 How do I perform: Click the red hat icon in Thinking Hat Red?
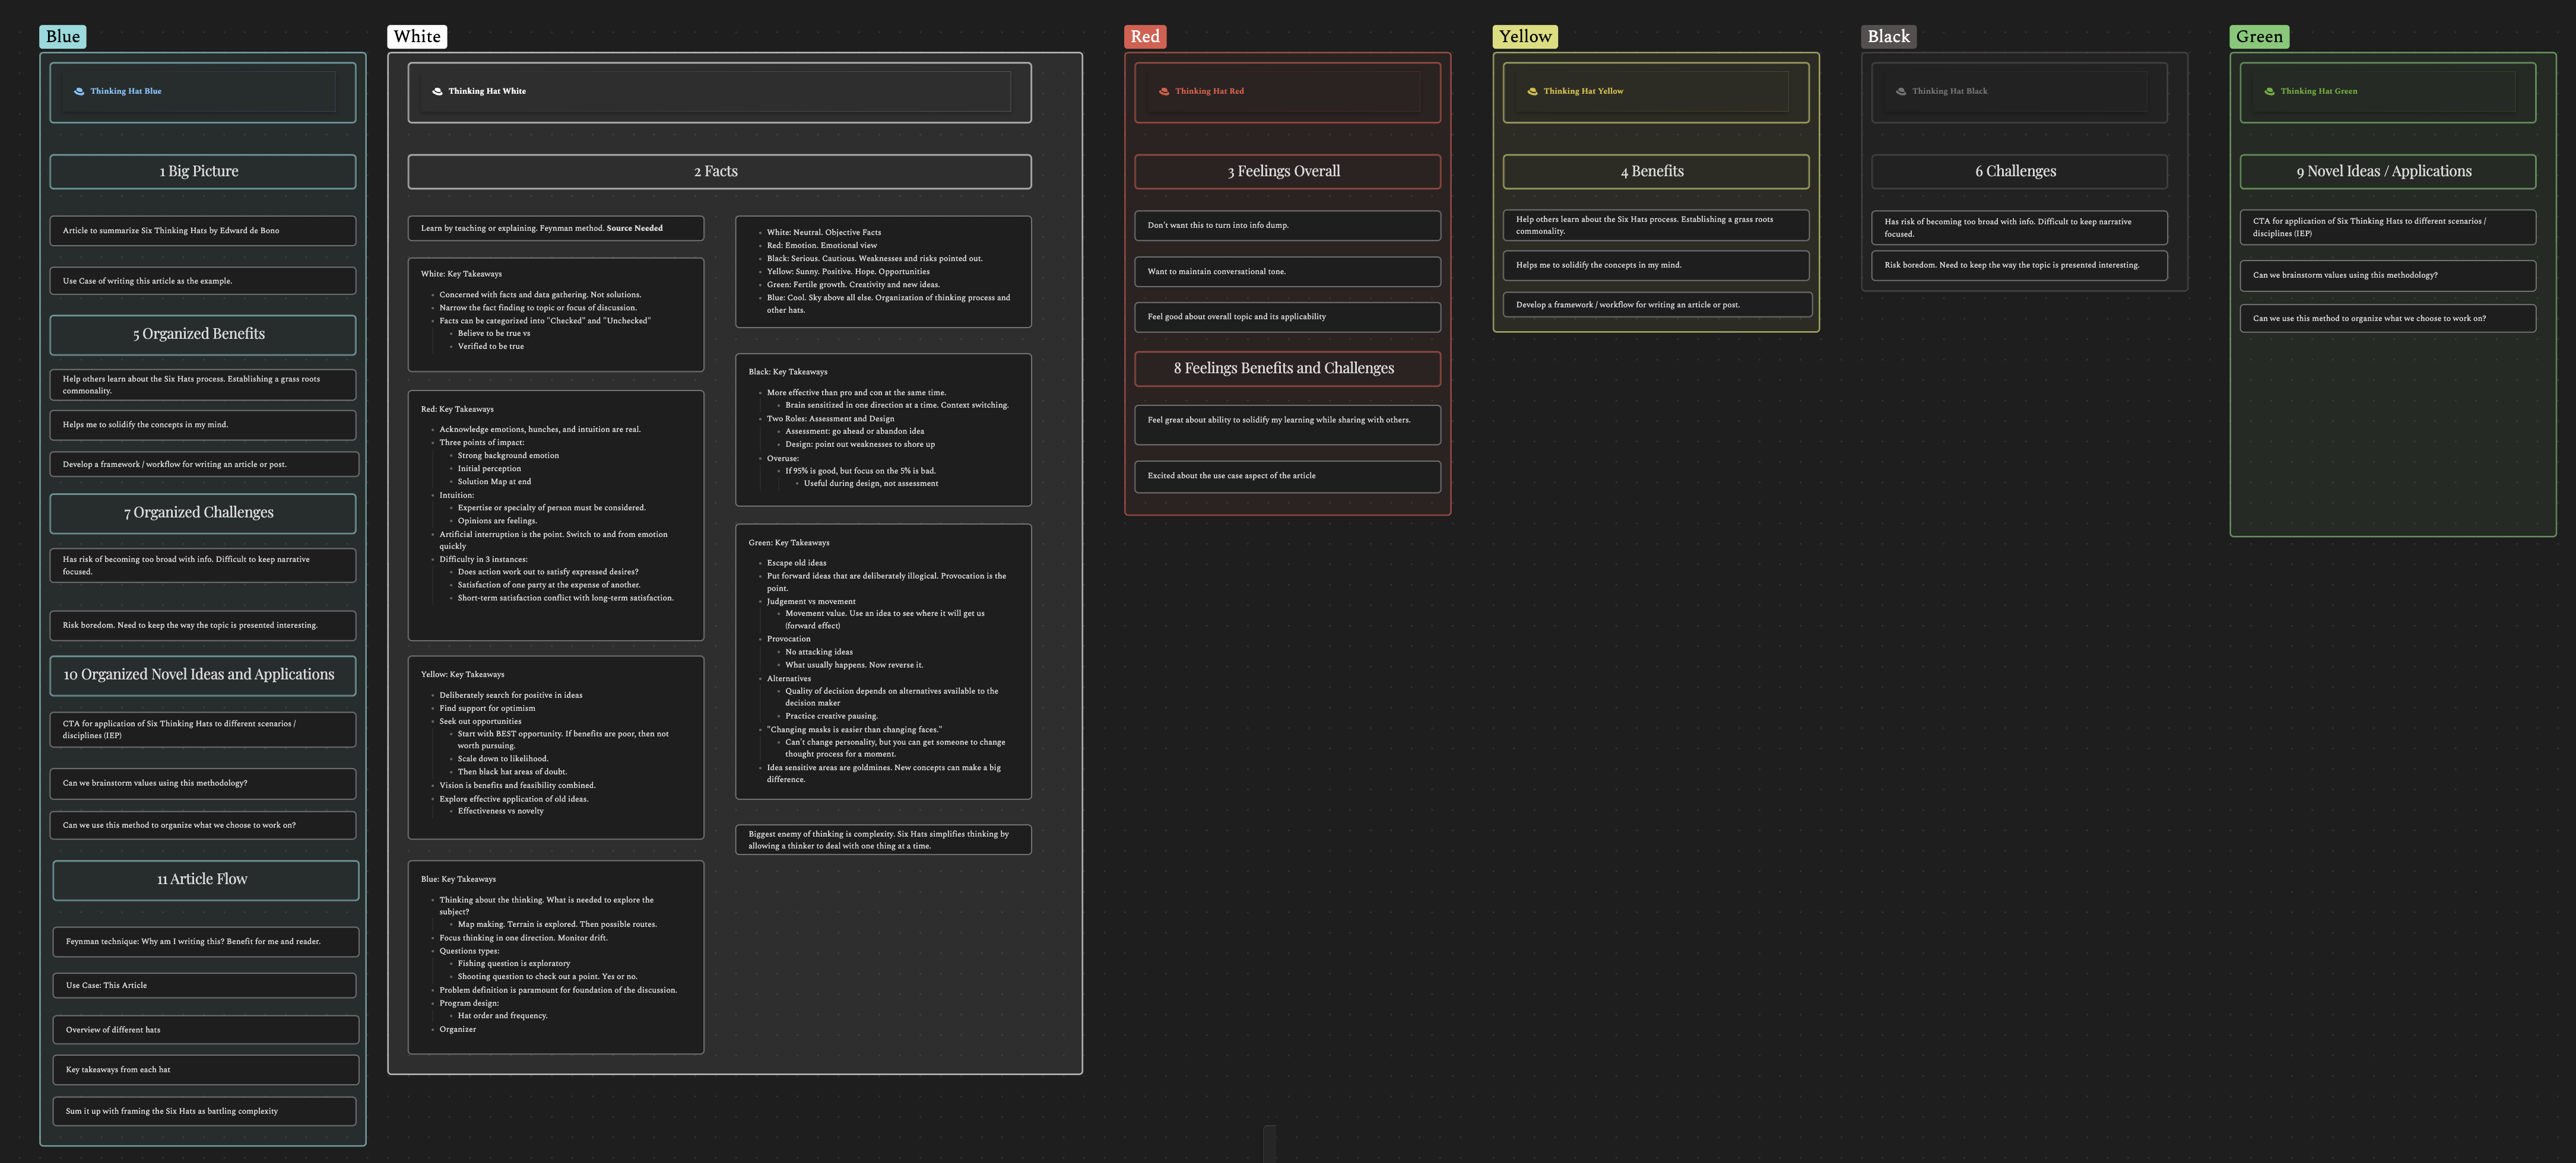[1164, 91]
